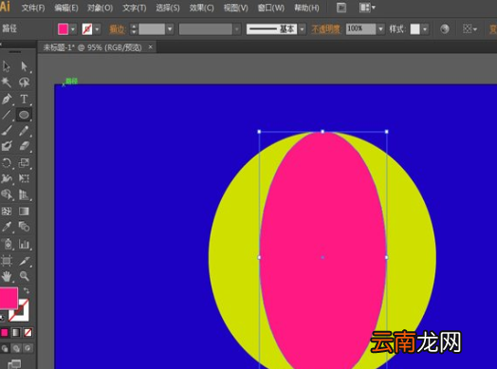This screenshot has height=369, width=497.
Task: Select the Pen tool
Action: 7,100
